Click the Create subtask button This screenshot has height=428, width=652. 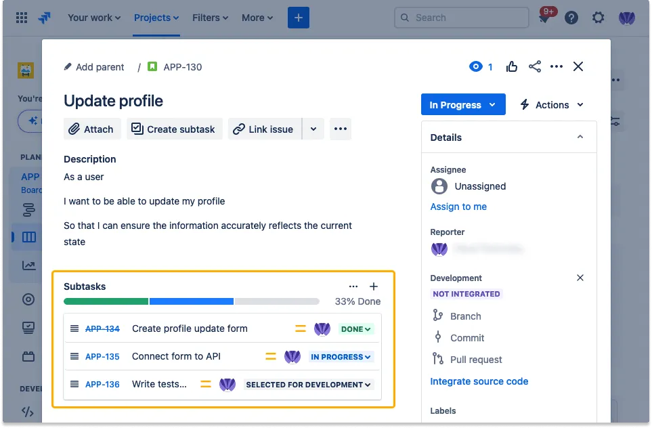click(174, 129)
